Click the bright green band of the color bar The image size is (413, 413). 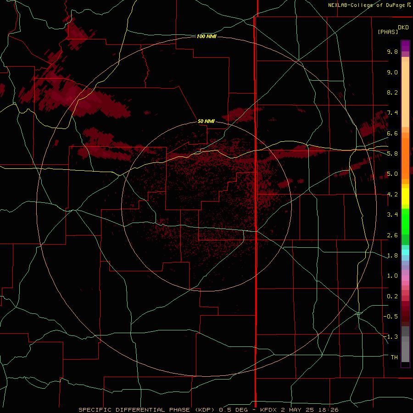(405, 222)
